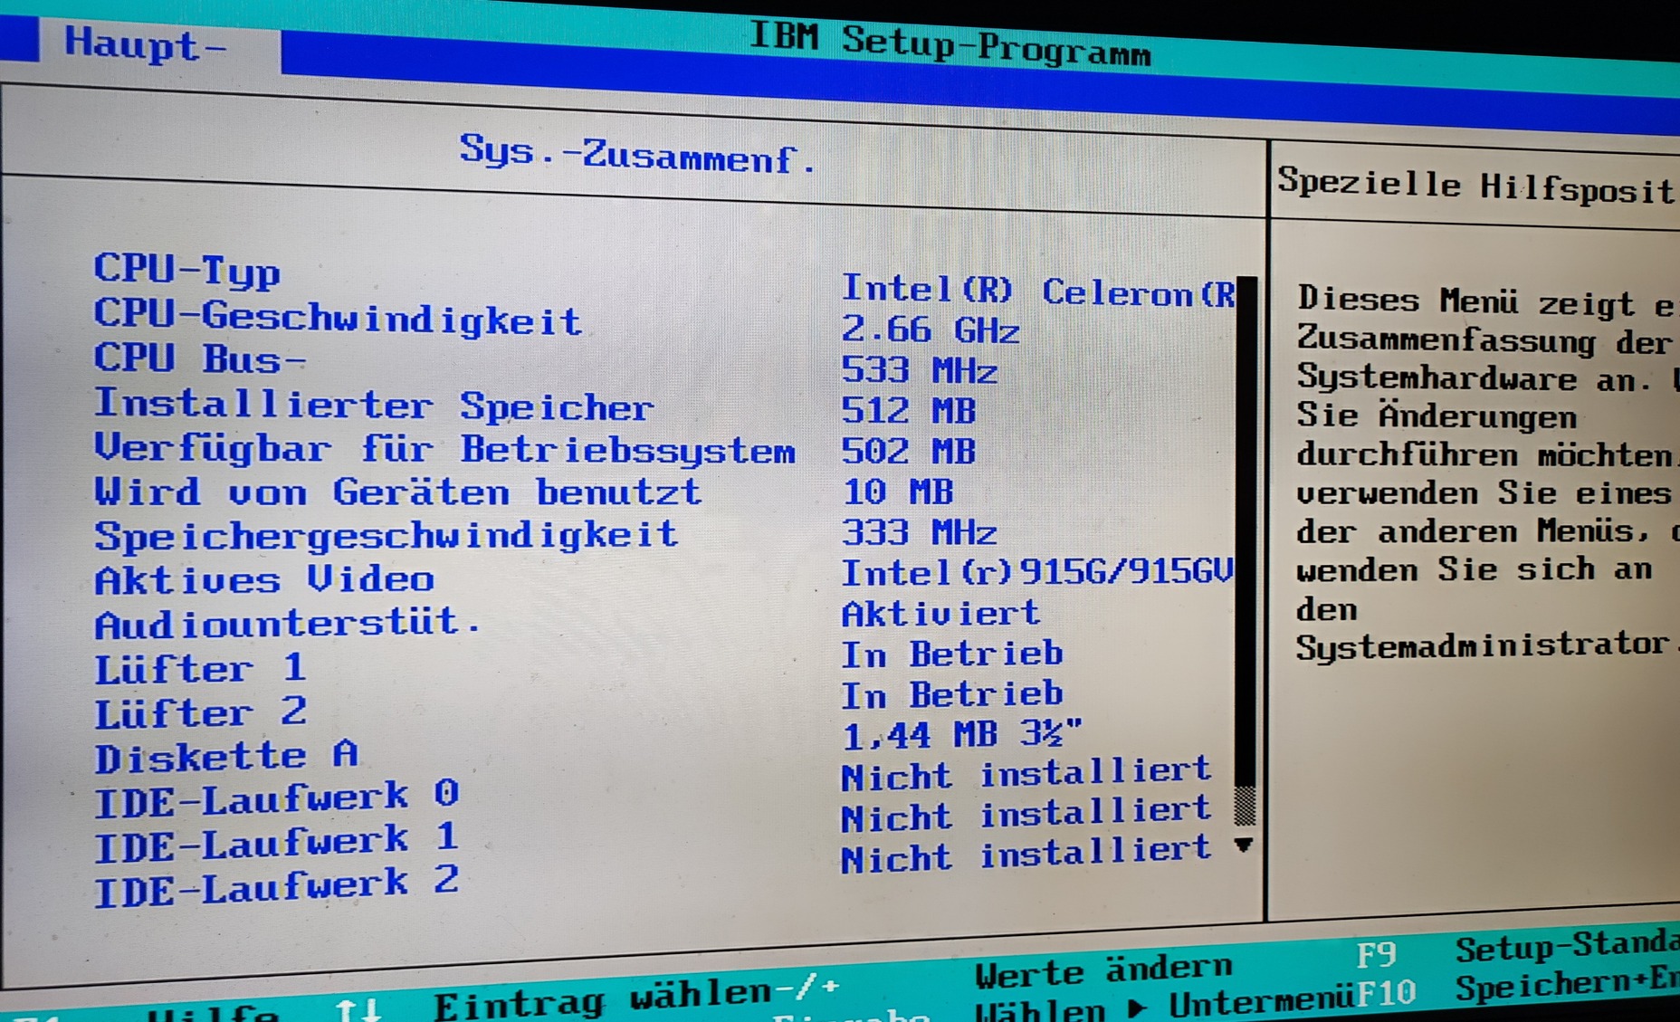Select the CPU-Geschwindigkeit row label

338,318
